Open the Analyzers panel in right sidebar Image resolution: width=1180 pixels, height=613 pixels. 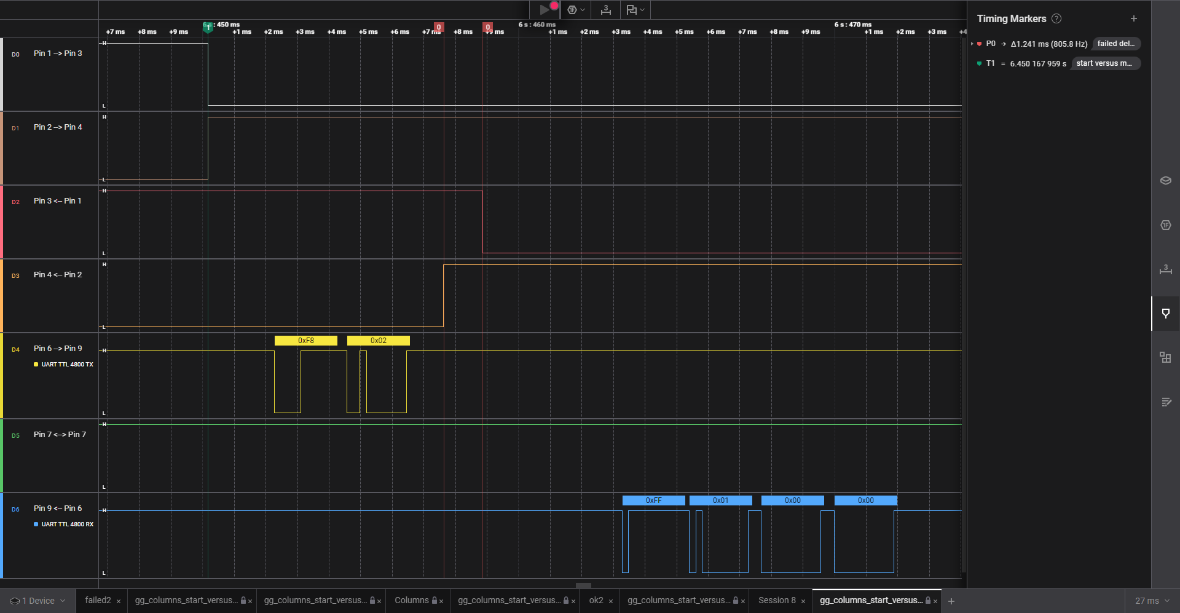(1165, 225)
